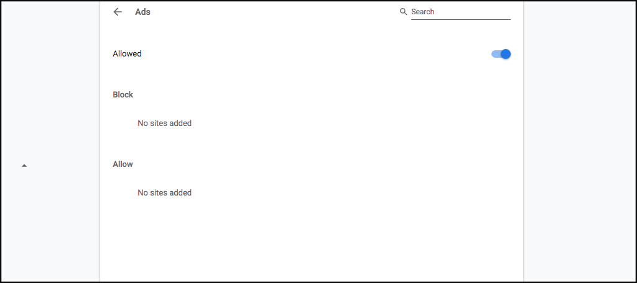Collapse the left sidebar using the triangle arrow
Viewport: 637px width, 283px height.
coord(24,166)
